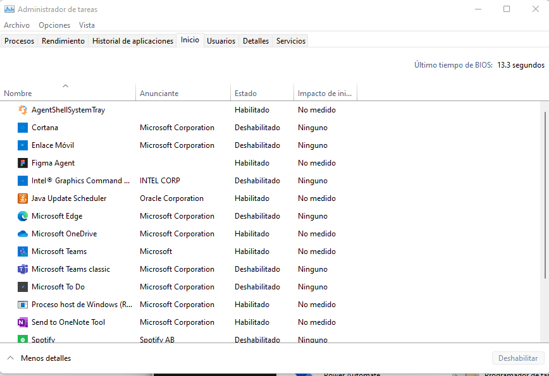Click the Microsoft Edge icon
Viewport: 549px width, 376px height.
click(x=23, y=216)
